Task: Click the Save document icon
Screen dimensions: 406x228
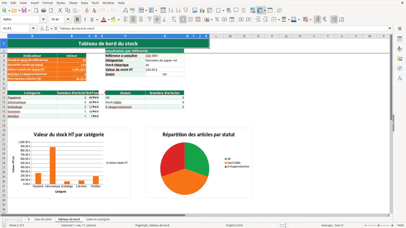Action: (x=24, y=10)
